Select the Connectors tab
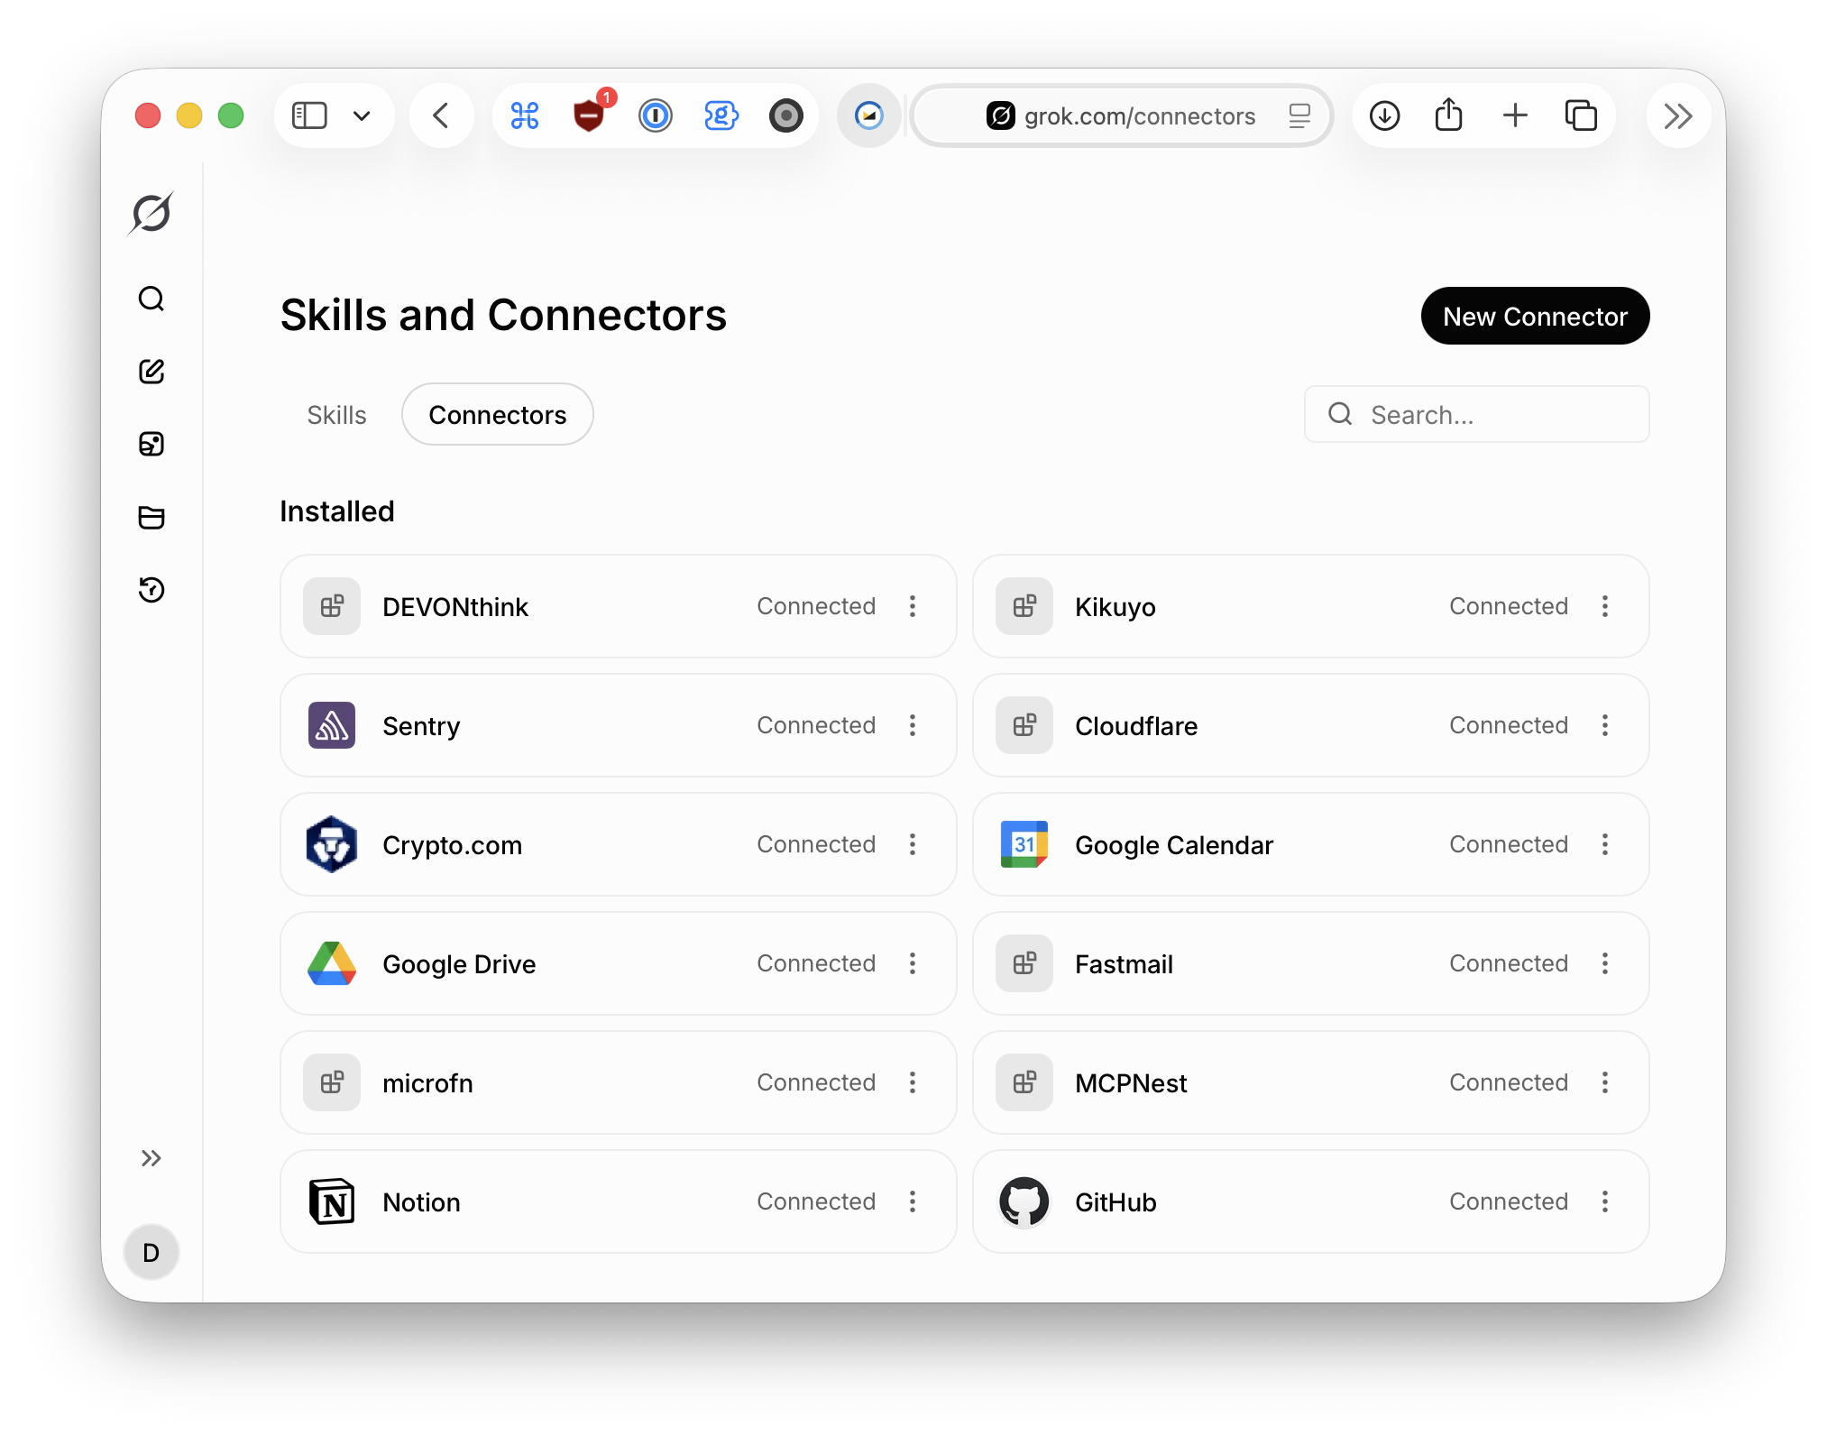Image resolution: width=1827 pixels, height=1436 pixels. [498, 415]
